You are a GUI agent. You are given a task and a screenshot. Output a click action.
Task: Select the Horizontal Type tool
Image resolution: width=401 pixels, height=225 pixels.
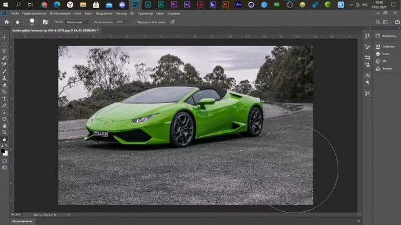coord(4,99)
